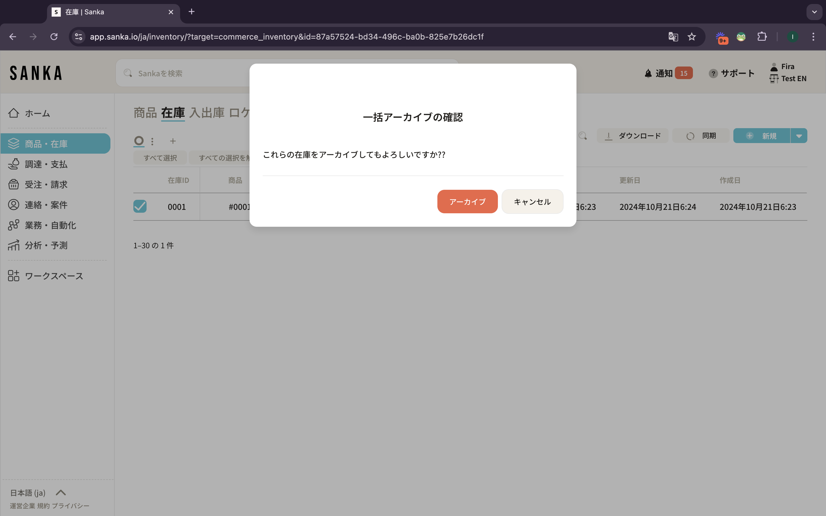The width and height of the screenshot is (826, 516).
Task: Click the notification bell icon
Action: point(648,73)
